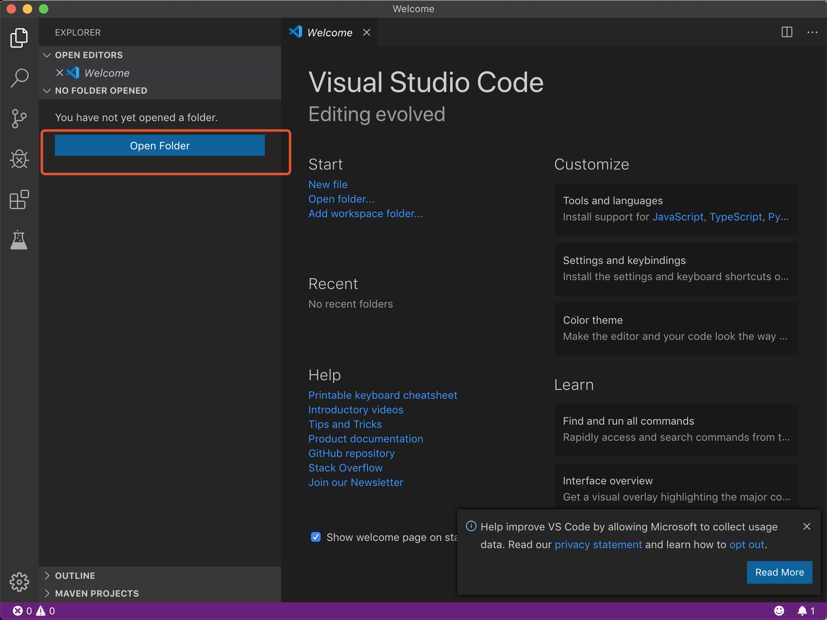Click the No recent folders text
The height and width of the screenshot is (620, 827).
(351, 304)
